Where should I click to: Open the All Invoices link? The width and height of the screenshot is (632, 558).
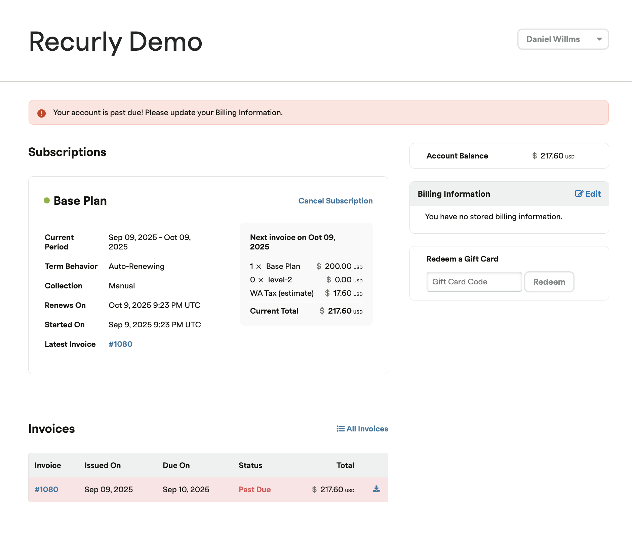point(362,429)
